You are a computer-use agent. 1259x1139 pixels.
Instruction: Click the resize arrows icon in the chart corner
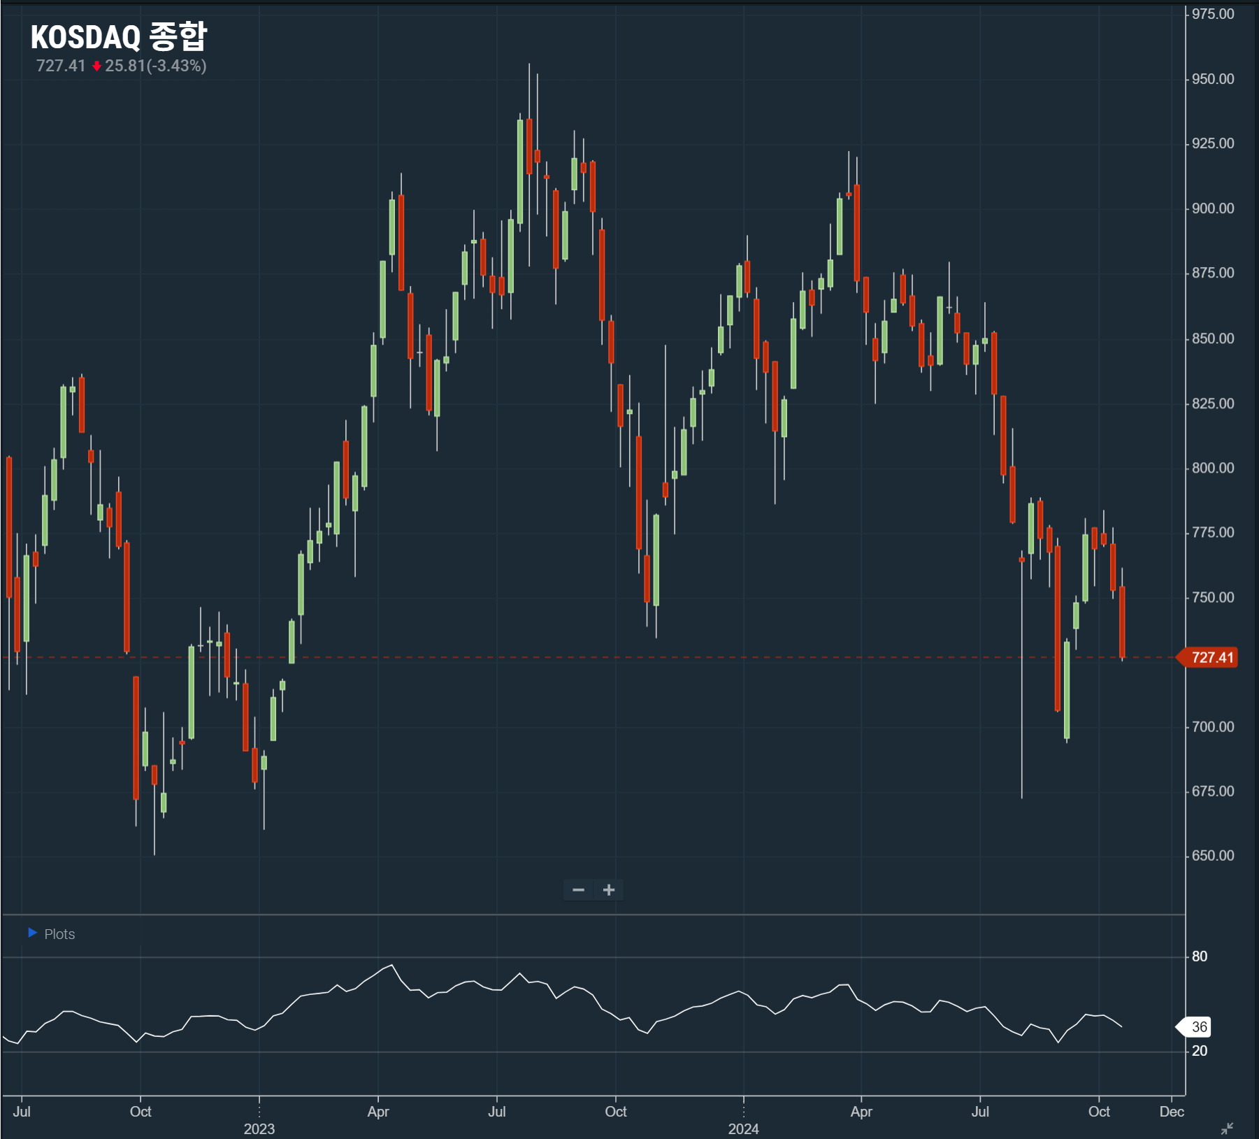click(x=1227, y=1129)
